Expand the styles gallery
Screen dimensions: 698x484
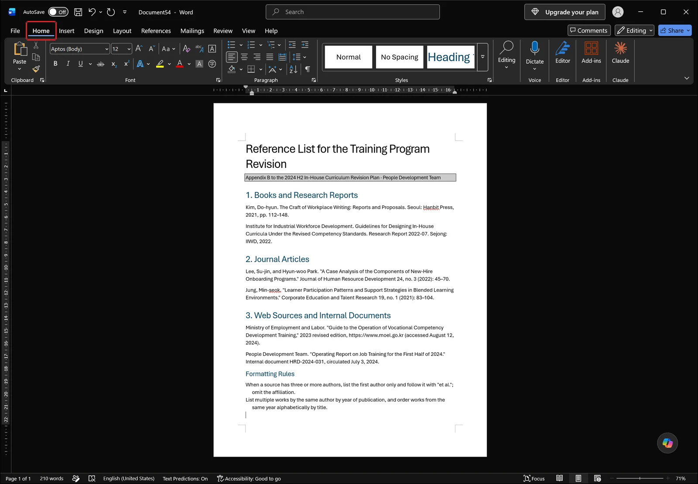[x=482, y=57]
